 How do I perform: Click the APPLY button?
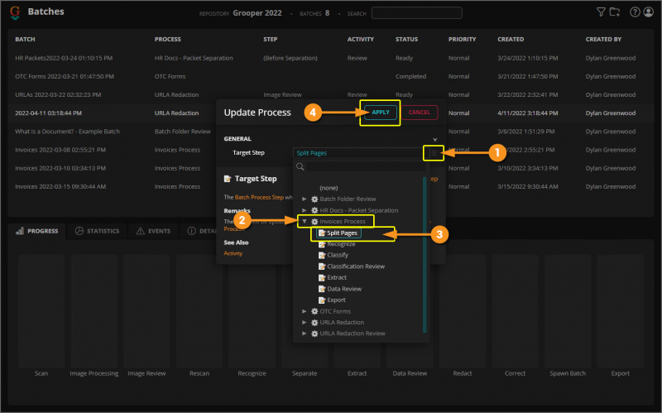tap(381, 113)
